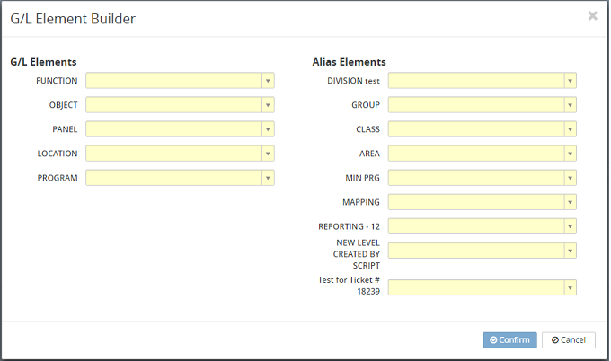Open the MAPPING dropdown arrow
Viewport: 611px width, 361px height.
pyautogui.click(x=570, y=202)
